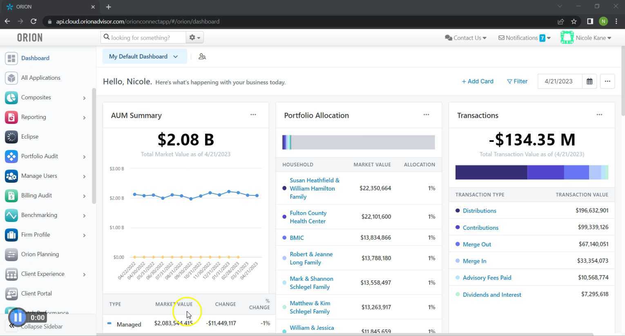The width and height of the screenshot is (625, 336).
Task: Click the dashboard sharing icon beside the dashboard selector
Action: coord(202,56)
